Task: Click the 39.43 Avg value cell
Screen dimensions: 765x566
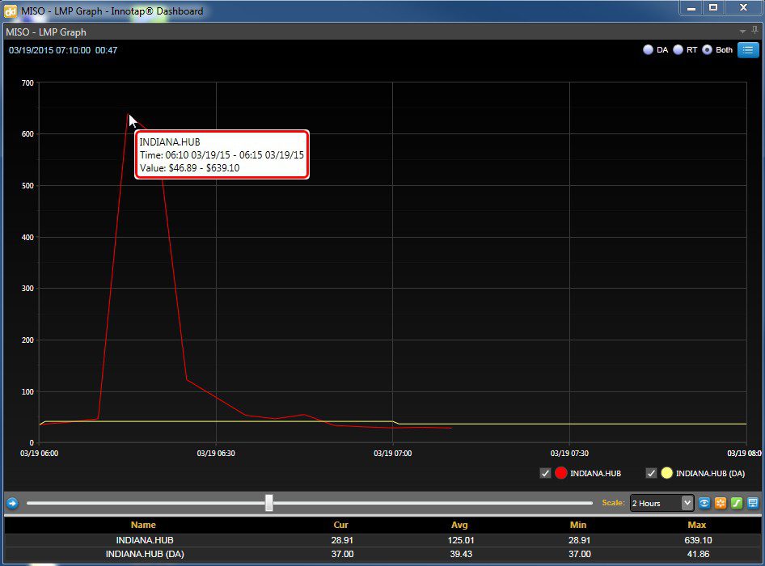Action: pyautogui.click(x=461, y=554)
